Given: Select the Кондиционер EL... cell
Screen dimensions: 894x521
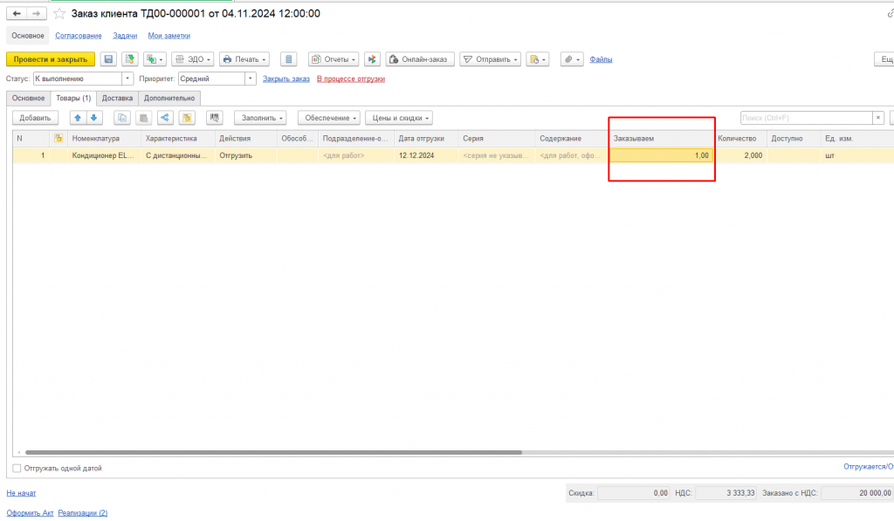Looking at the screenshot, I should coord(105,155).
